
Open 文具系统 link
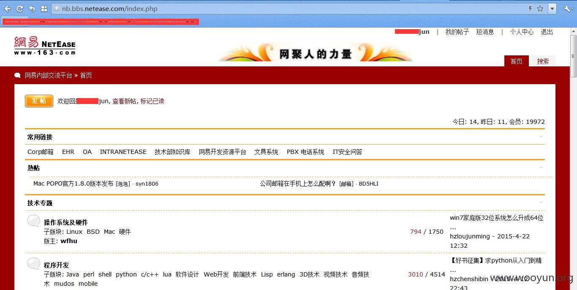(x=266, y=152)
